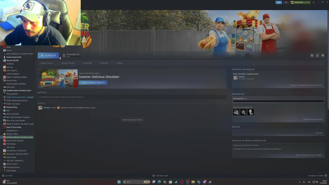
Task: Open the Destek tab
Action: (x=120, y=63)
